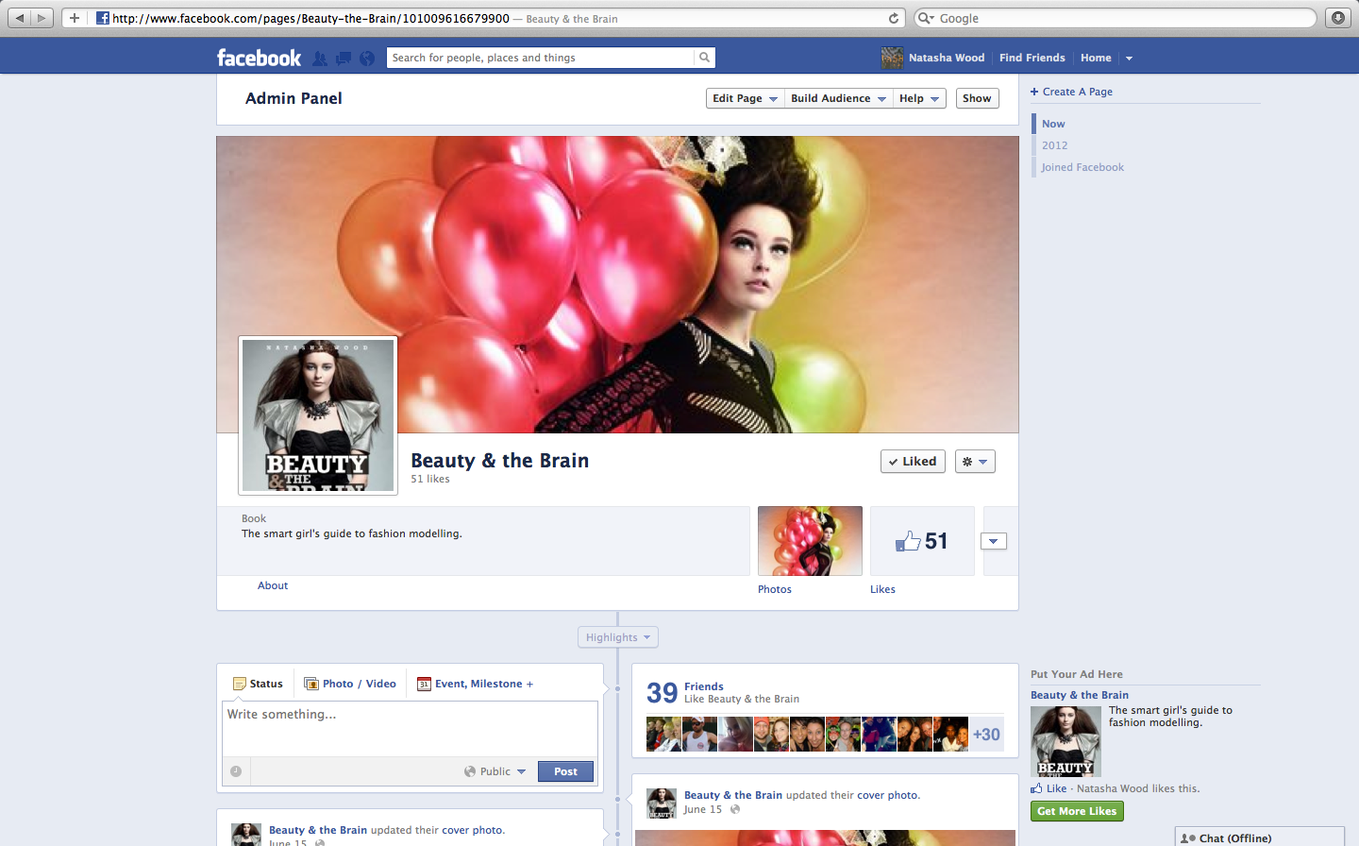Click the Facebook logo

tap(259, 58)
